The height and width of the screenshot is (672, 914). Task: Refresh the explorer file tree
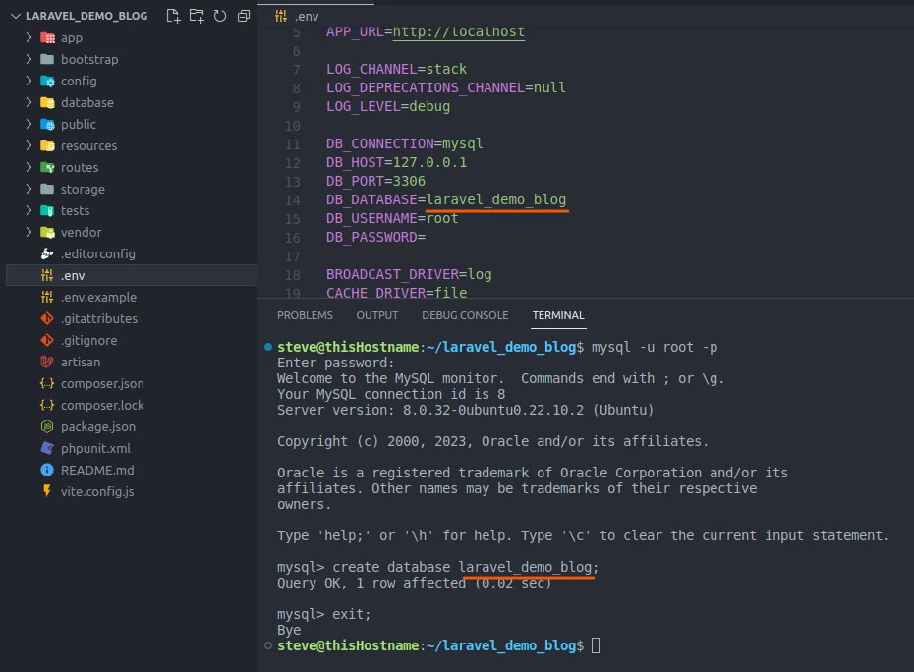220,16
